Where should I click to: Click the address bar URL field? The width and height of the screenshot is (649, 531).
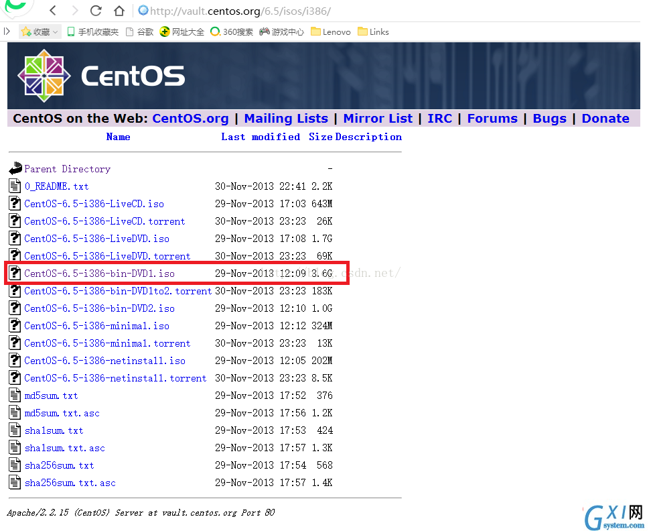tap(240, 11)
